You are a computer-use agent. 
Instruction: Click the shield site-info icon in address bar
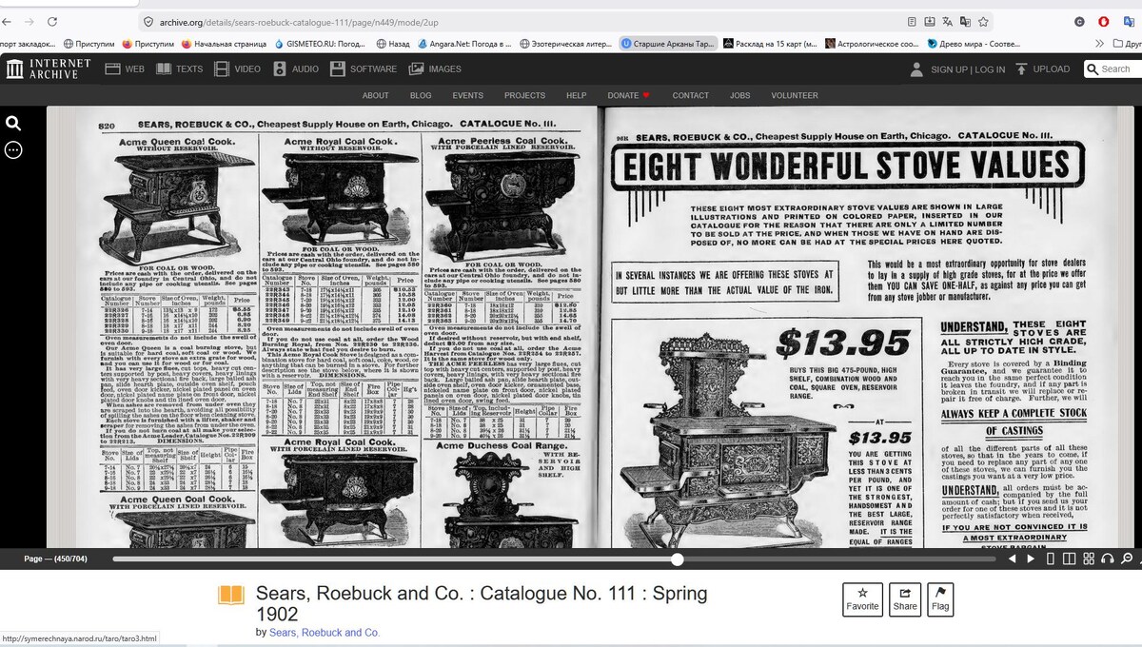pyautogui.click(x=148, y=22)
